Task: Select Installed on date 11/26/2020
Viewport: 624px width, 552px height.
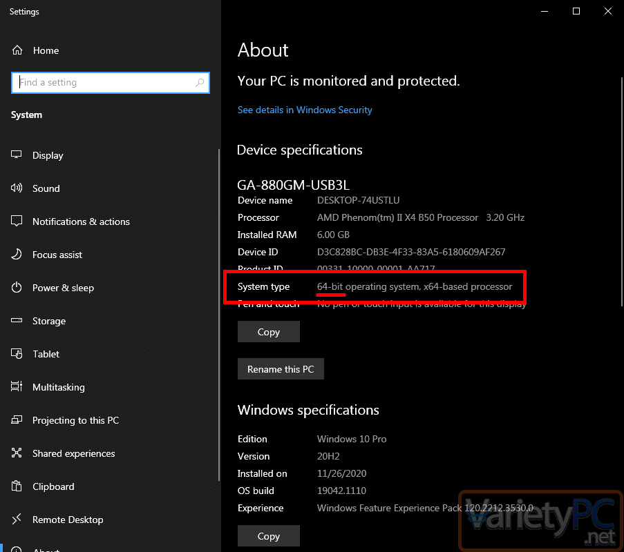Action: (x=341, y=473)
